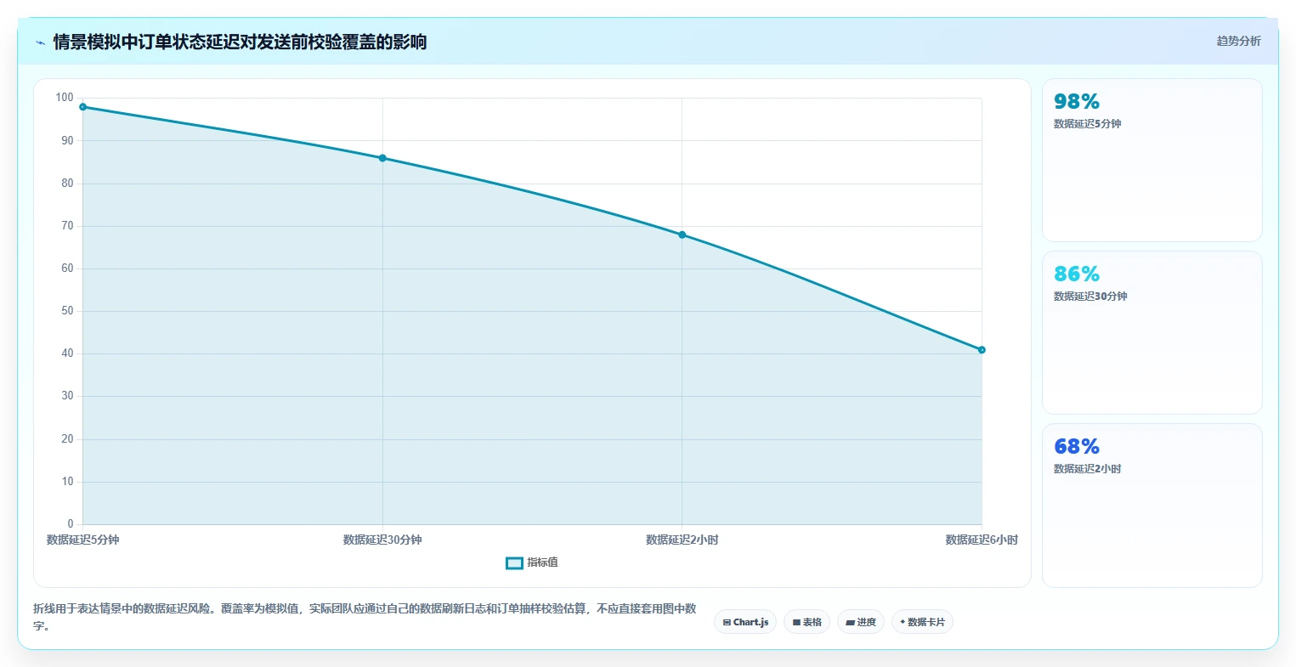Click x-axis label 数据延迟2小时
Screen dimensions: 1296x667
click(x=682, y=540)
